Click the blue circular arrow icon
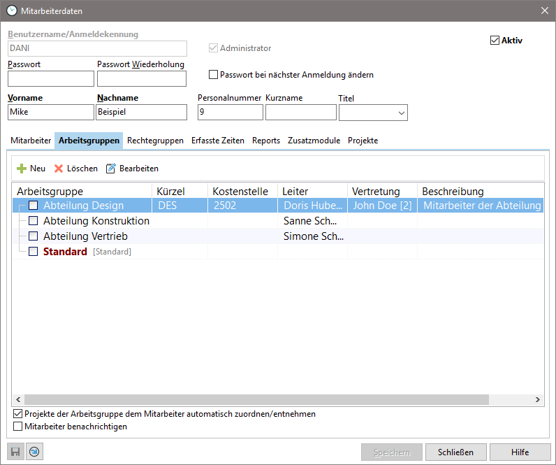 click(x=34, y=452)
